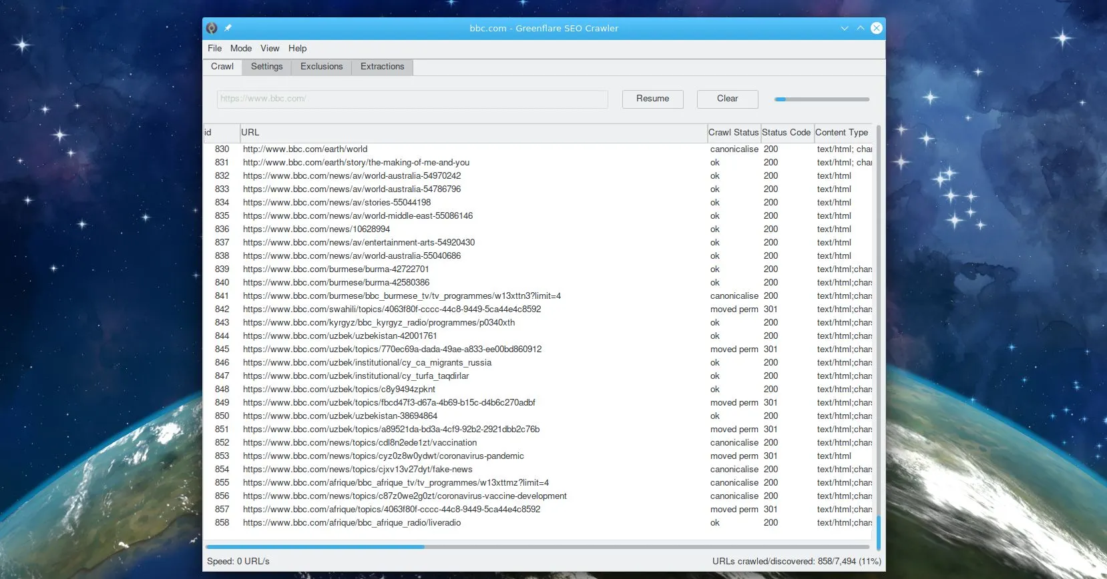Sort by the Crawl Status column header
This screenshot has height=579, width=1107.
[x=733, y=133]
